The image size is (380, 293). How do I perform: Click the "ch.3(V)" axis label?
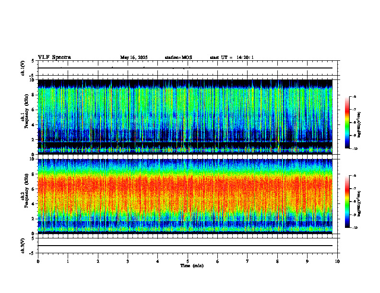(x=23, y=246)
